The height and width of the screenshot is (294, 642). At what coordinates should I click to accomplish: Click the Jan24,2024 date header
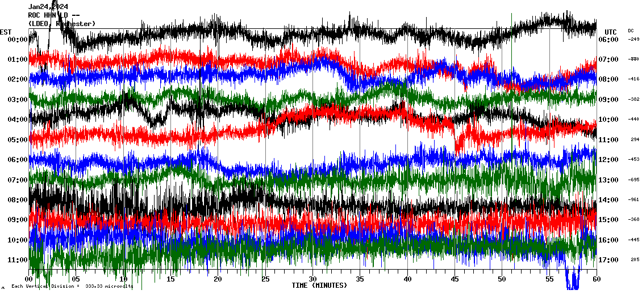point(48,7)
